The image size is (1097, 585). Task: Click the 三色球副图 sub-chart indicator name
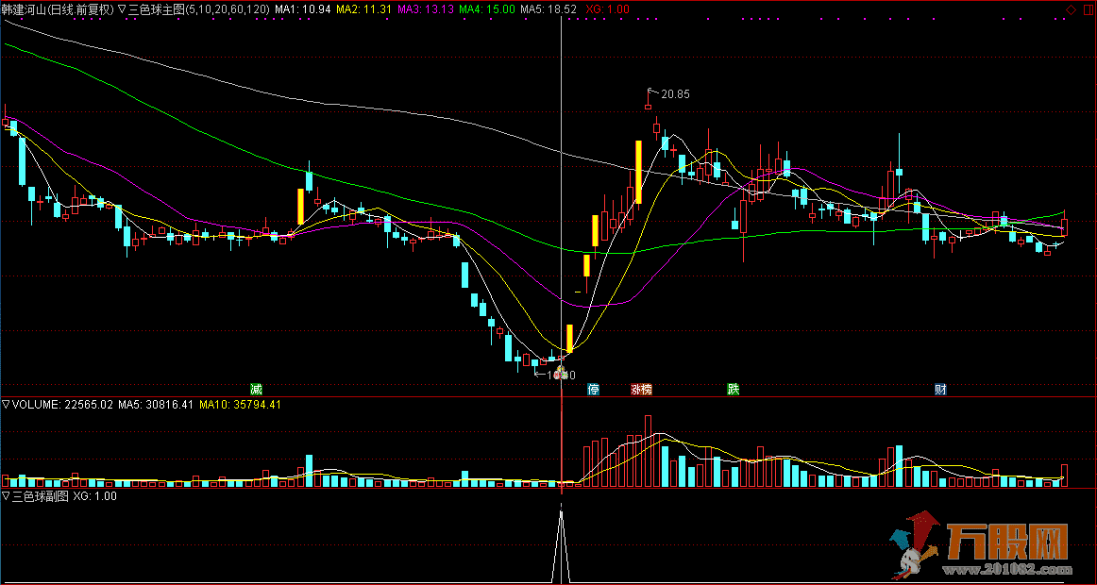click(41, 497)
